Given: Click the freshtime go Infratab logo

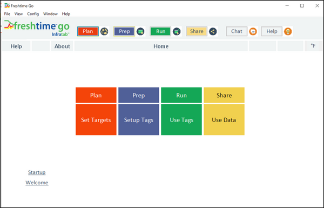Looking at the screenshot, I should [x=37, y=28].
